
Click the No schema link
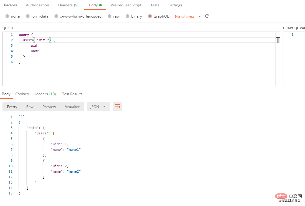point(184,17)
